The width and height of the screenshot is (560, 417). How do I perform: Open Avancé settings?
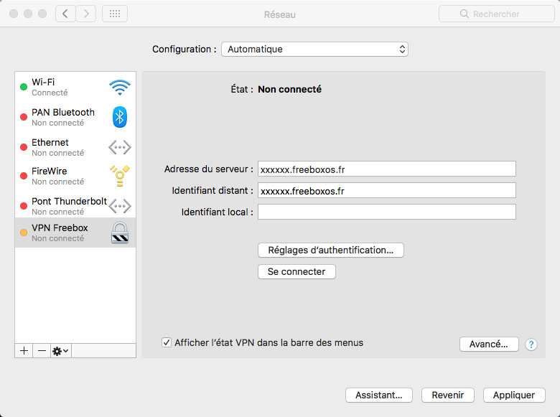[488, 344]
